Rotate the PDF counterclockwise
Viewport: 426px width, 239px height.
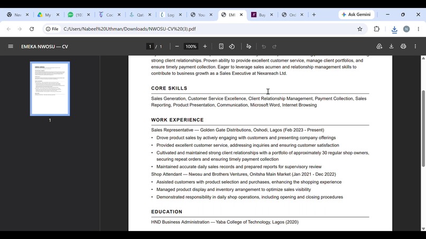pos(231,46)
